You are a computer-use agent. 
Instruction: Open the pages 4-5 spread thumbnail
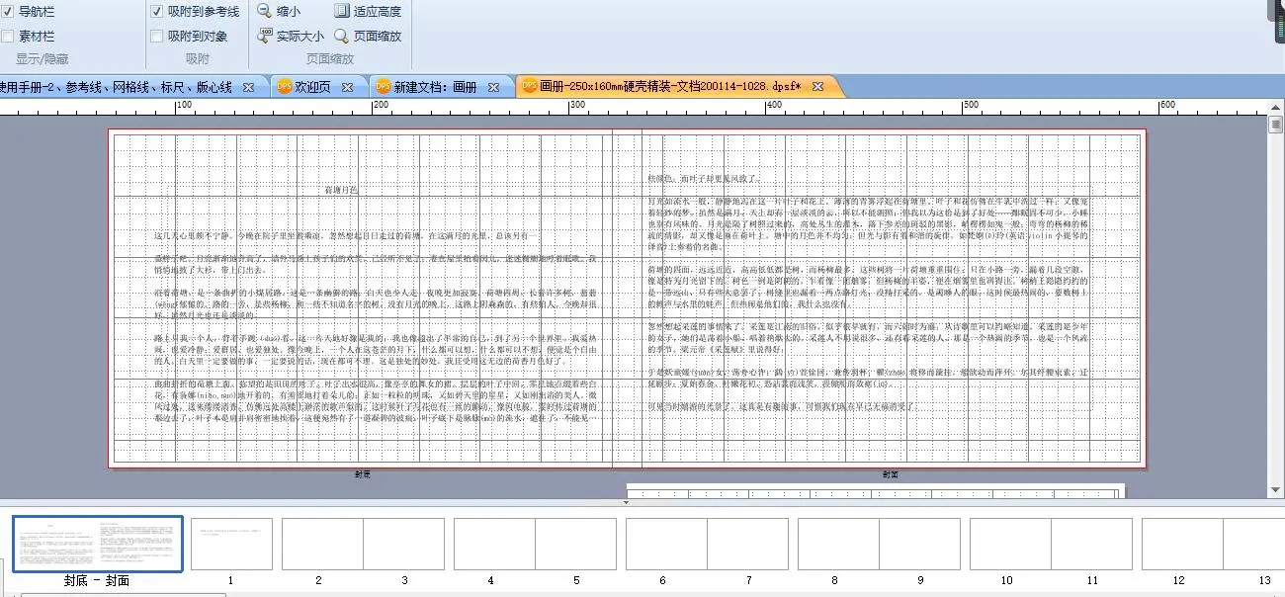[535, 545]
